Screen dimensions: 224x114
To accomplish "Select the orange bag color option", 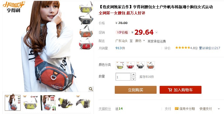I will pyautogui.click(x=151, y=66).
